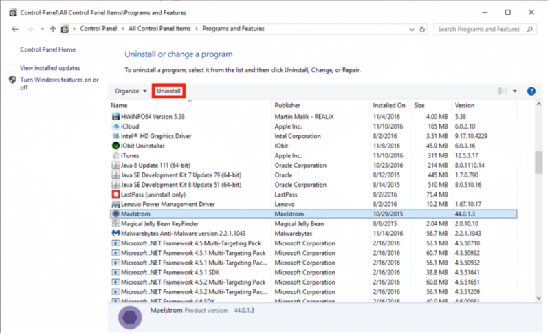The width and height of the screenshot is (550, 334).
Task: Click the view layout icon
Action: [x=503, y=91]
